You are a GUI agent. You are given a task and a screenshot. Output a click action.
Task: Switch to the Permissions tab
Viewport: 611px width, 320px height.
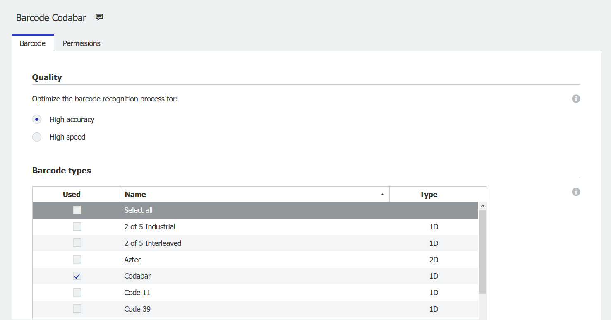point(81,43)
